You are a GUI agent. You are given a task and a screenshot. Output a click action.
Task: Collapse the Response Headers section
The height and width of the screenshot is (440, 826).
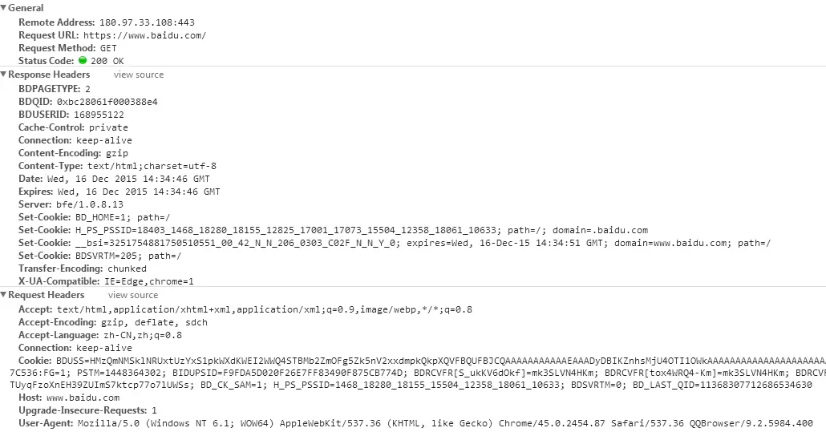[x=4, y=75]
